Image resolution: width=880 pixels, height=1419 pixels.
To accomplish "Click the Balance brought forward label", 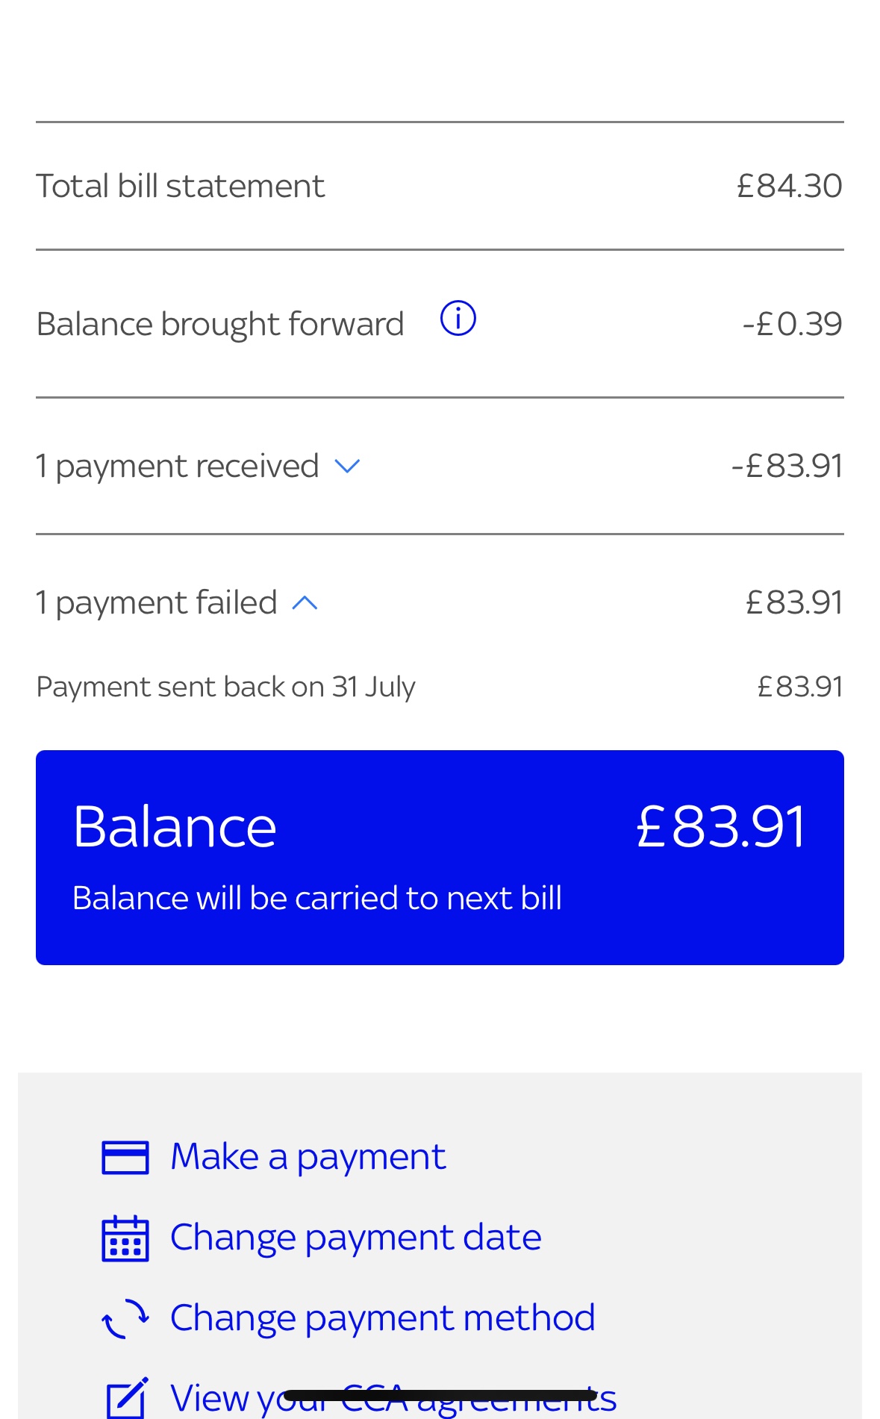I will coord(220,324).
